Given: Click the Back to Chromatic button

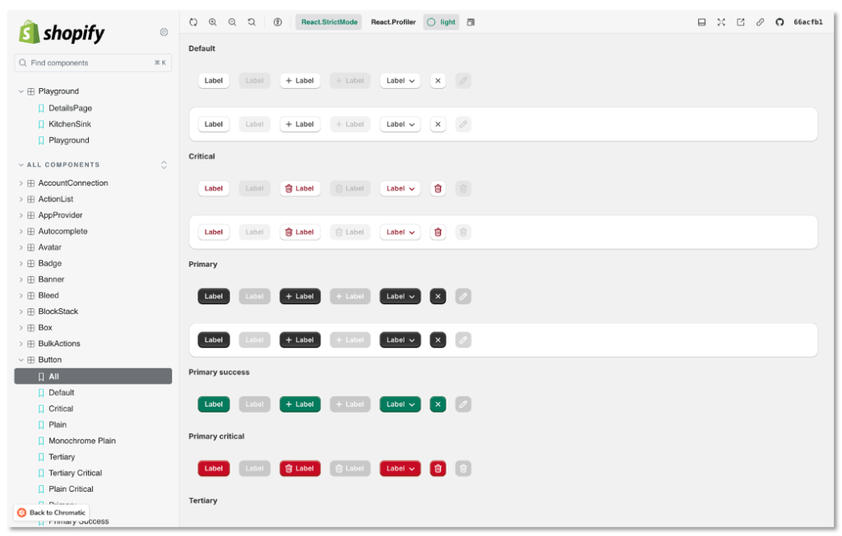Looking at the screenshot, I should click(x=51, y=512).
